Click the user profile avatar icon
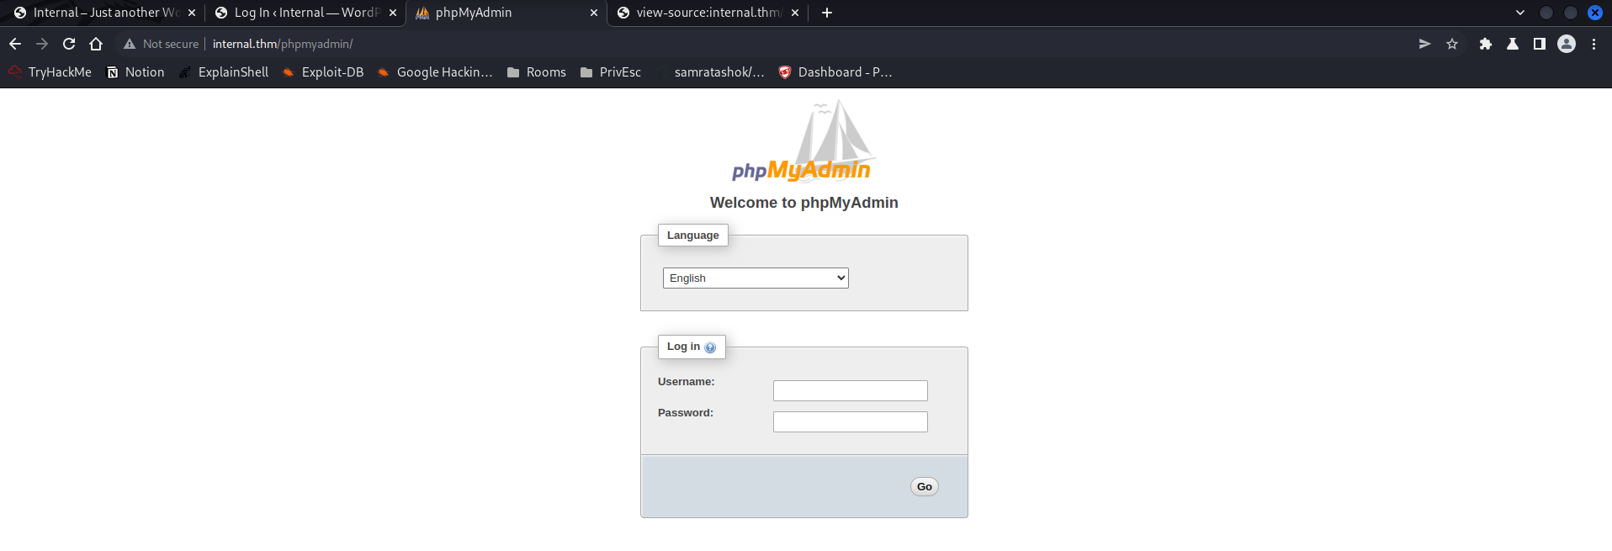1612x551 pixels. click(x=1567, y=44)
